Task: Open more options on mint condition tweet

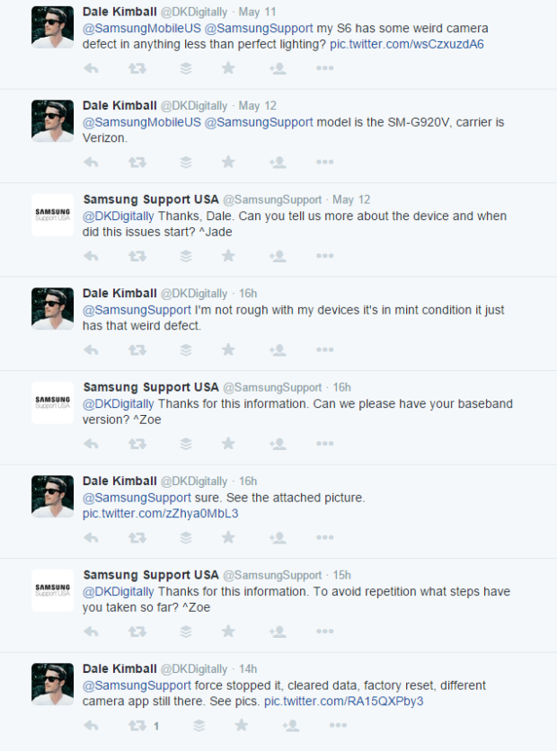Action: (324, 349)
